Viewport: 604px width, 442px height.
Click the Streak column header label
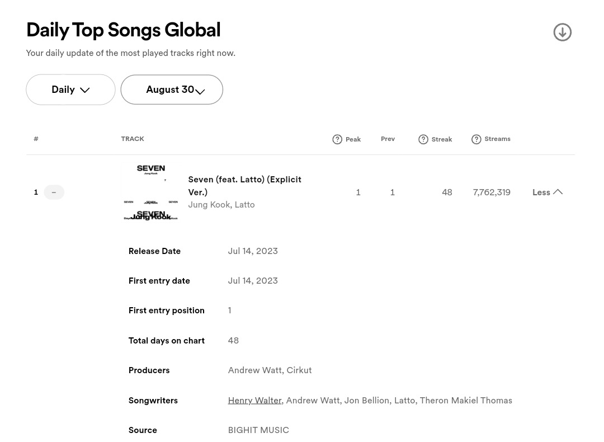click(x=442, y=139)
